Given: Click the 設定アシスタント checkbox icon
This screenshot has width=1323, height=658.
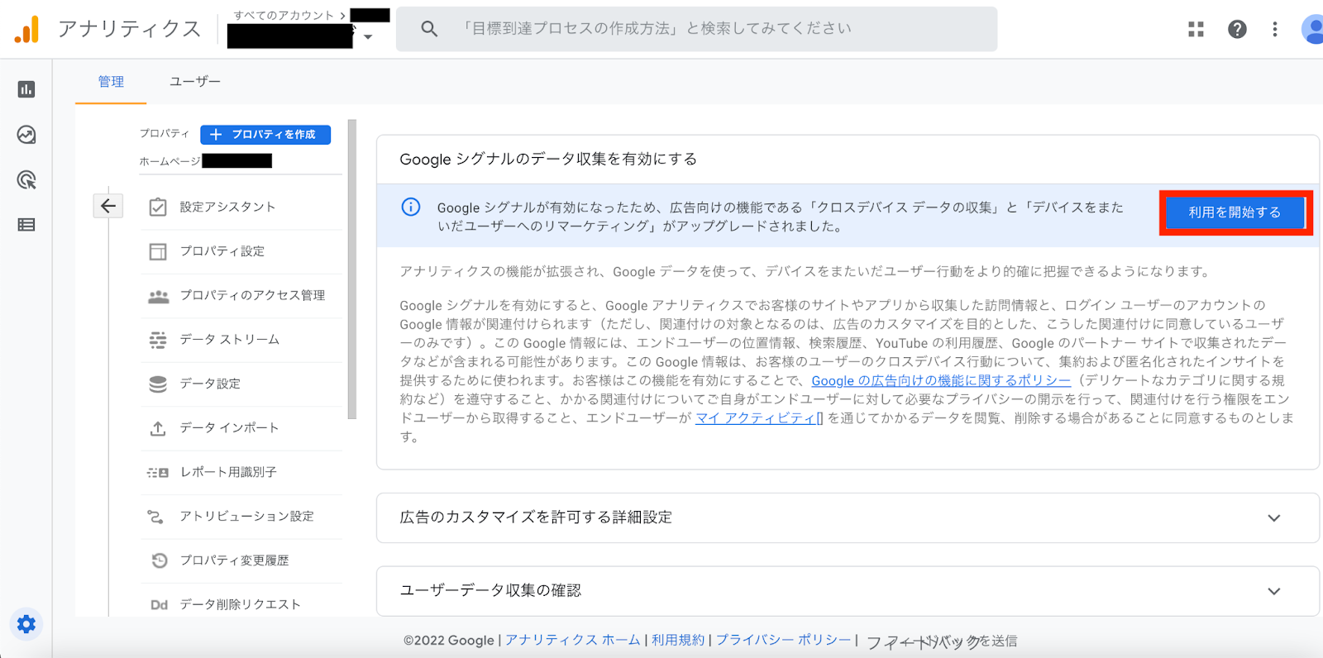Looking at the screenshot, I should [158, 207].
